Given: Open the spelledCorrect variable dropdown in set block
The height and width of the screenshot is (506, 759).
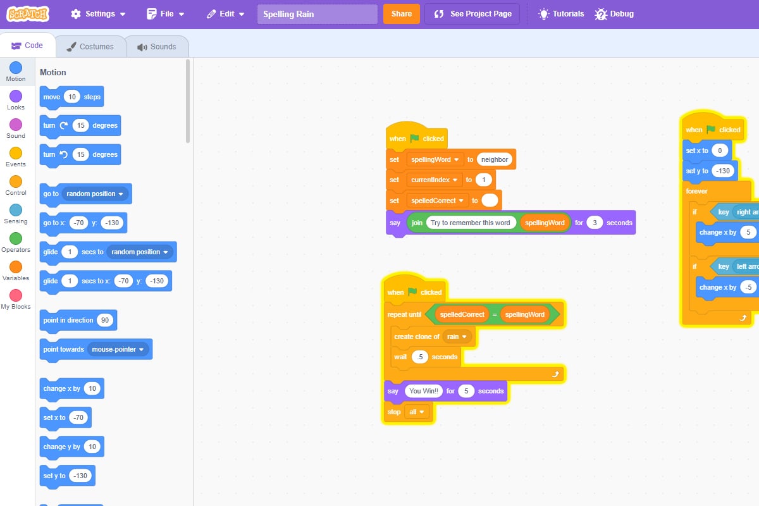Looking at the screenshot, I should click(436, 201).
